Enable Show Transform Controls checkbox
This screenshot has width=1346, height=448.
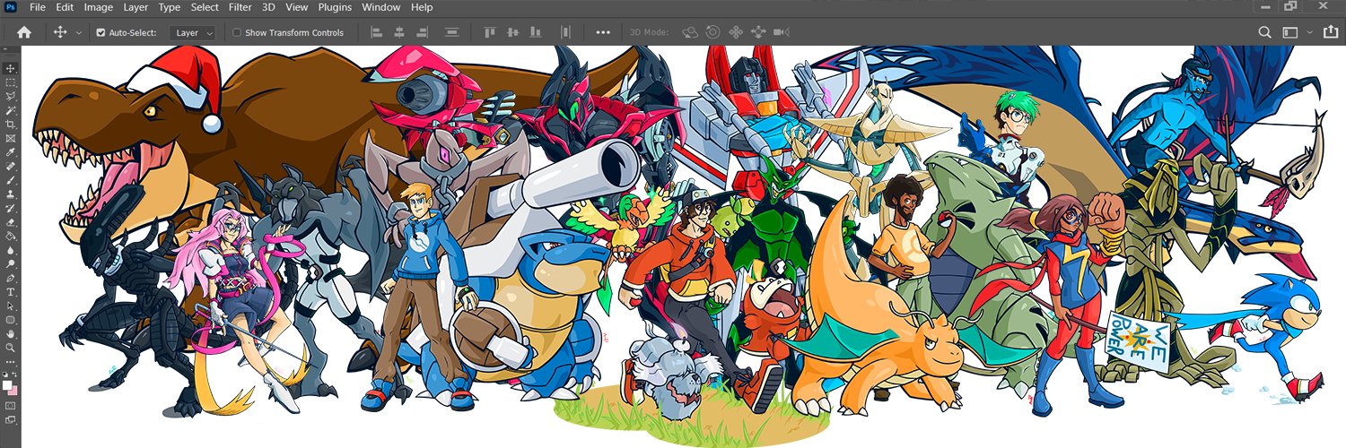point(237,32)
